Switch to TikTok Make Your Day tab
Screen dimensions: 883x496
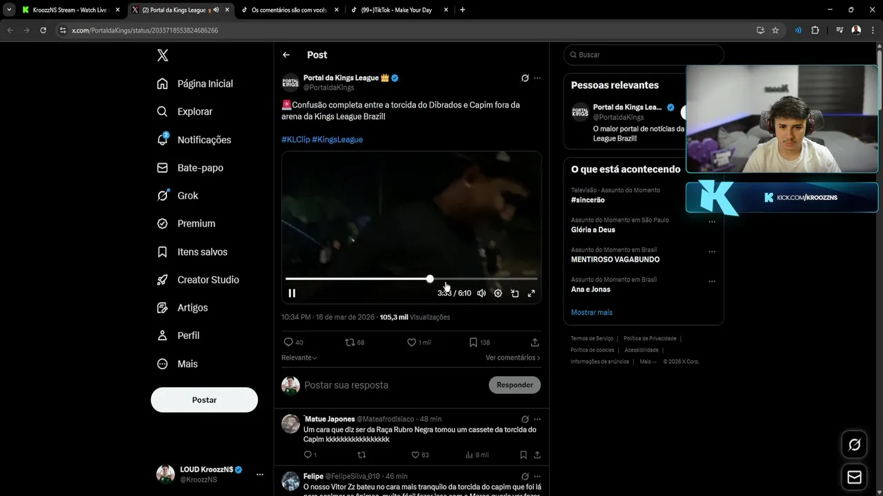point(400,10)
